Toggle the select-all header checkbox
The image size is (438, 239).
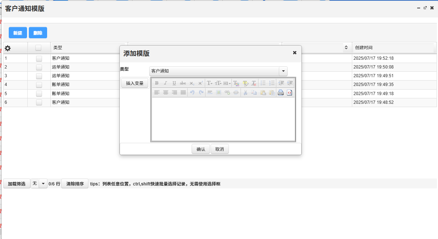pos(38,48)
